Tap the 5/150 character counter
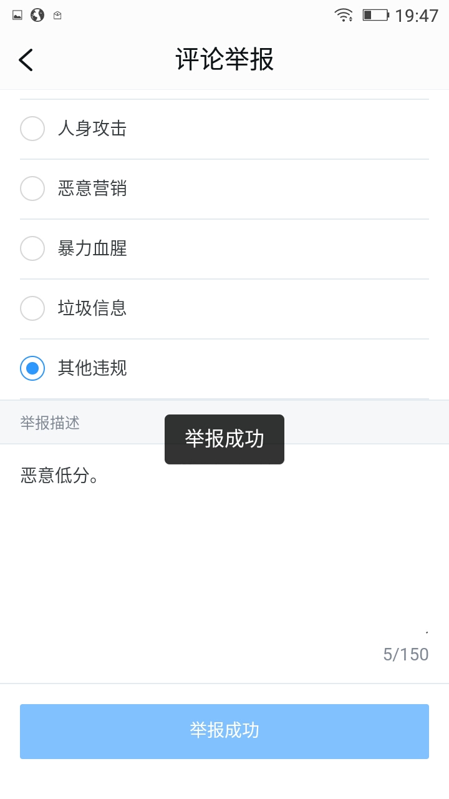Screen dimensions: 449x799 [x=405, y=654]
